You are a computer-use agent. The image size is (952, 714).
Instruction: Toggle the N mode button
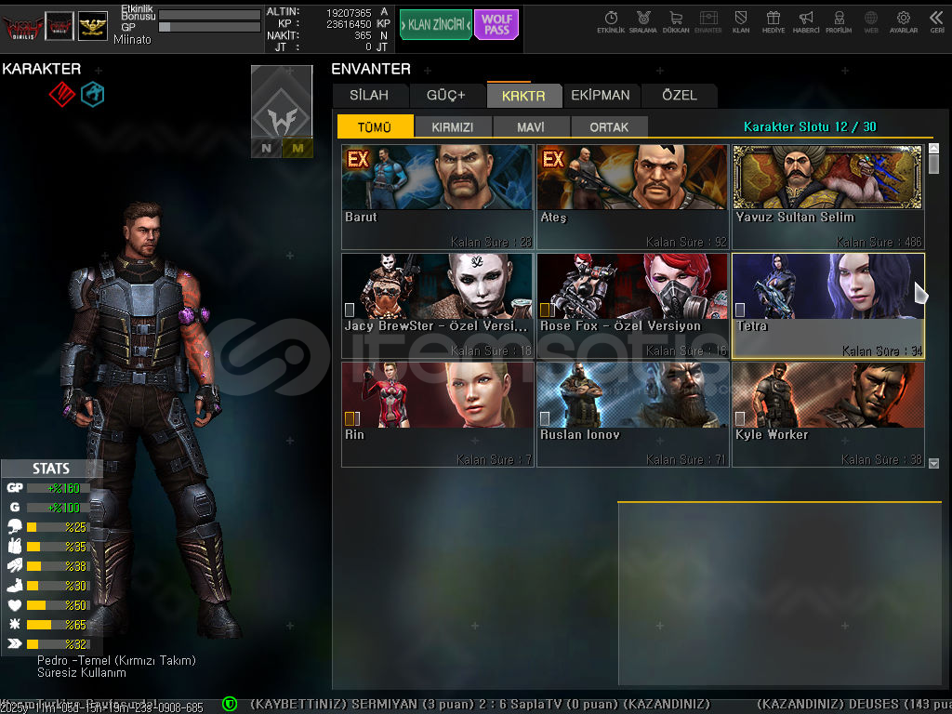[267, 148]
